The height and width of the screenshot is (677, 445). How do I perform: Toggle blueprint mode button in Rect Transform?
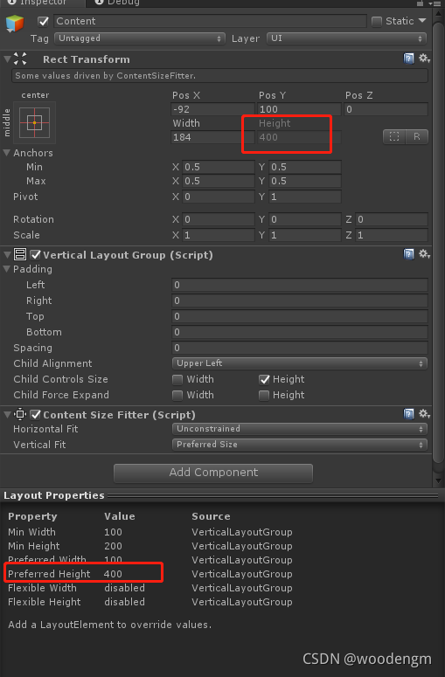(x=394, y=136)
